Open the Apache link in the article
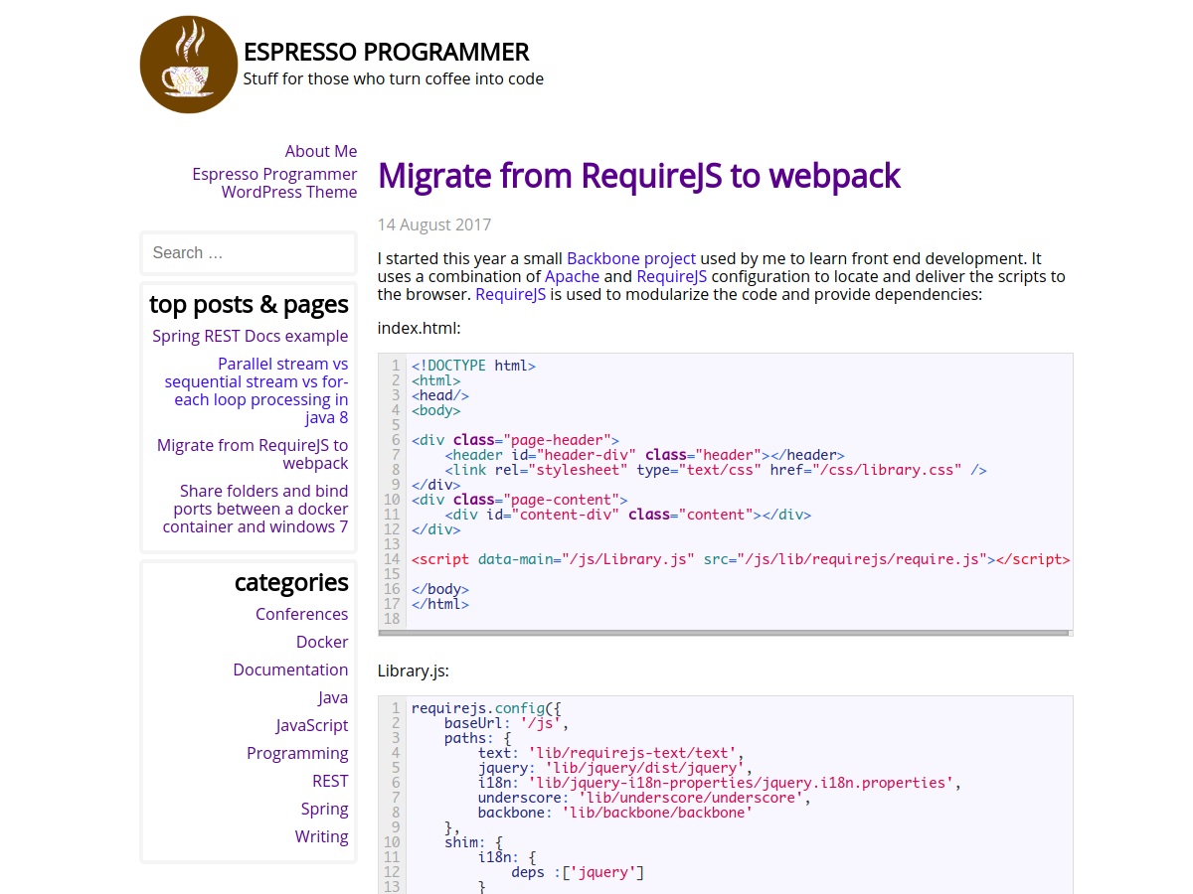Screen dimensions: 1193x894 pyautogui.click(x=572, y=276)
